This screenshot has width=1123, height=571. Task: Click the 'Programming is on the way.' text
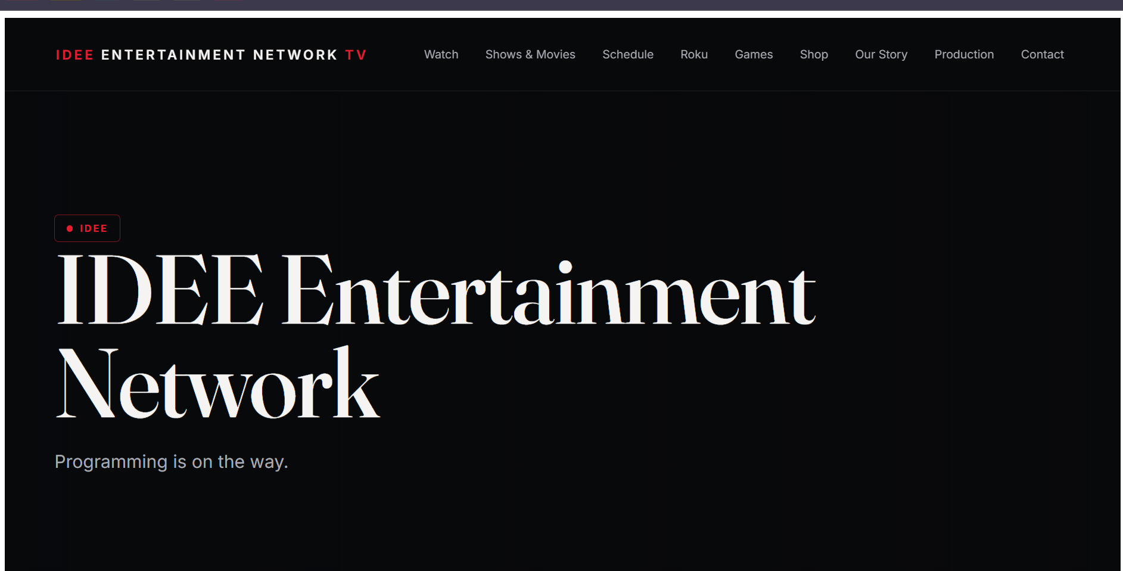[172, 462]
